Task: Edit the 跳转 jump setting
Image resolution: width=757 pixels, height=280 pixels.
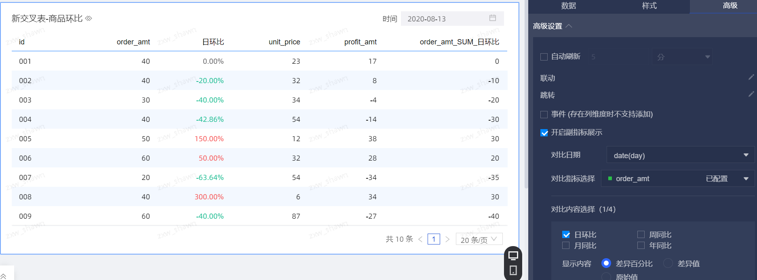Action: pos(751,94)
